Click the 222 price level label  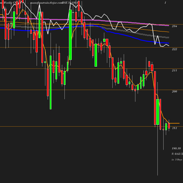(174, 49)
